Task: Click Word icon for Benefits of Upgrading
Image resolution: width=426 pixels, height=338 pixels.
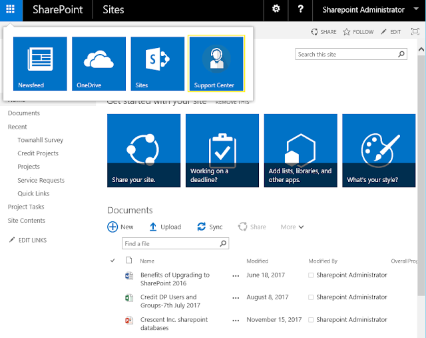Action: pyautogui.click(x=129, y=276)
